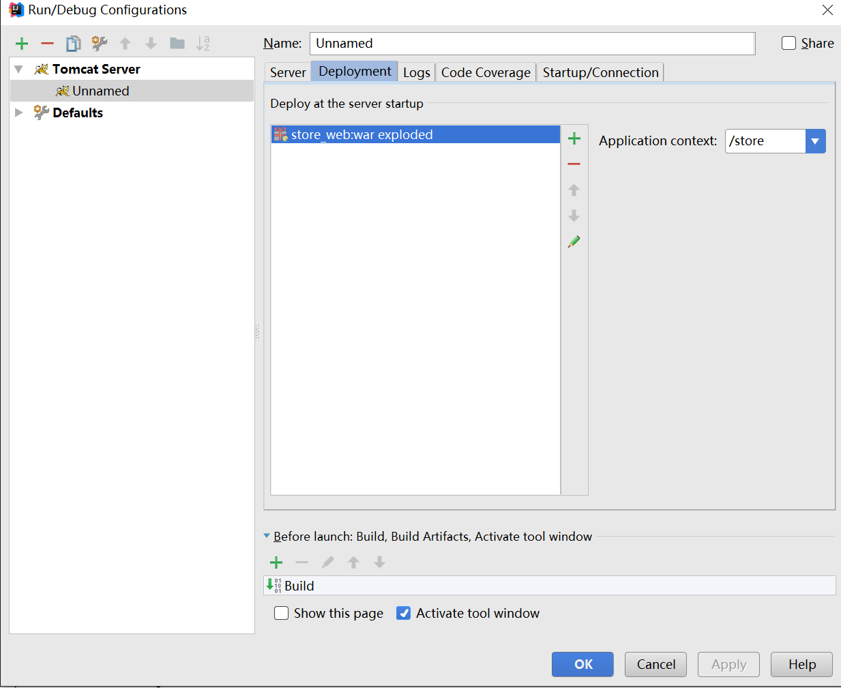841x688 pixels.
Task: Click the Defaults tree label
Action: click(78, 113)
